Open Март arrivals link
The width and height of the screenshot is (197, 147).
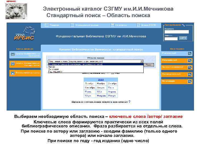(88, 96)
